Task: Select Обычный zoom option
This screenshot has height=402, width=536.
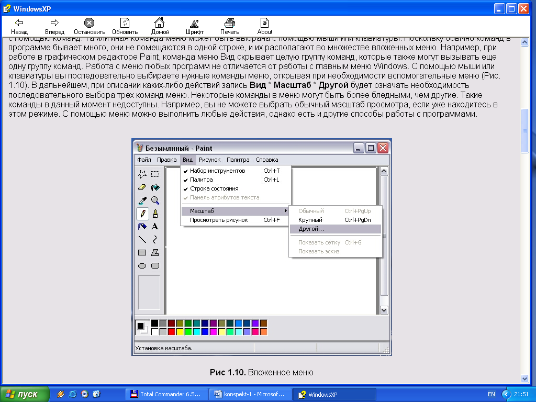Action: click(x=335, y=211)
